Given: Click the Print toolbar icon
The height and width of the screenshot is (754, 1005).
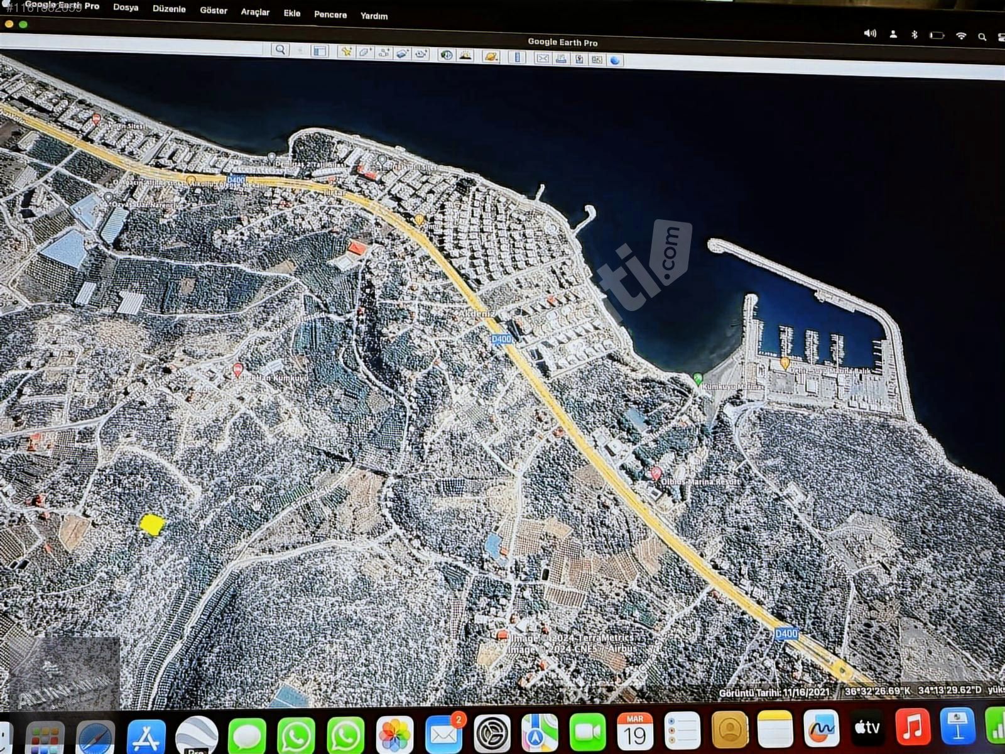Looking at the screenshot, I should 561,59.
